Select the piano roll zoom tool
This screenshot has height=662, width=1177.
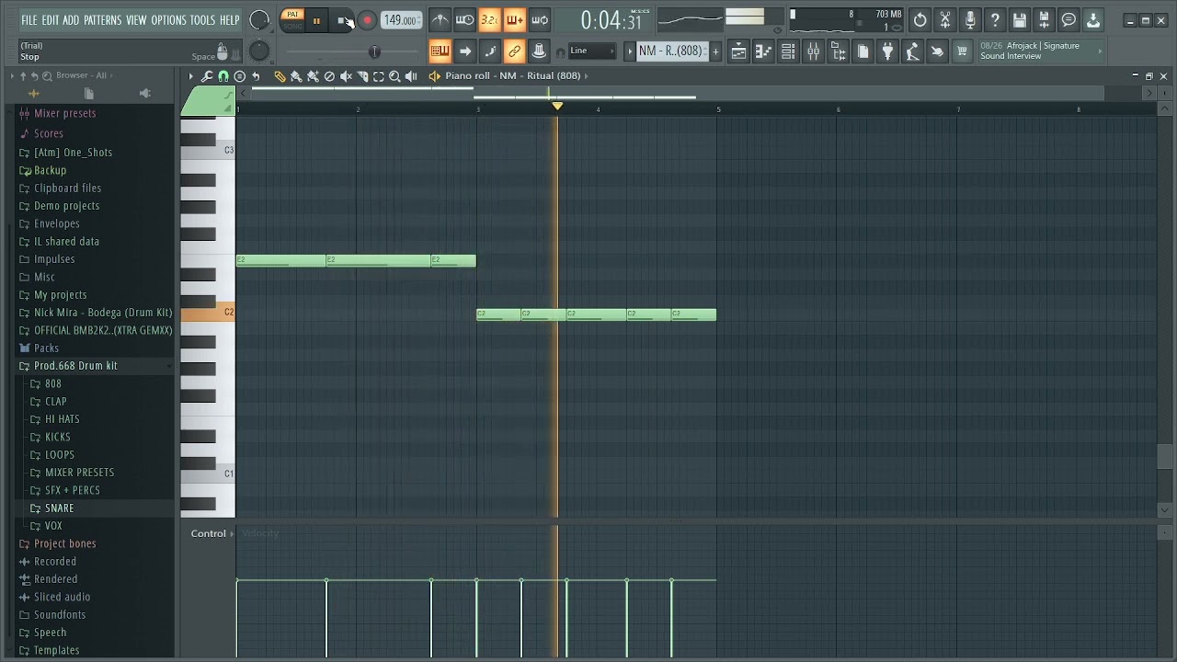pyautogui.click(x=394, y=76)
